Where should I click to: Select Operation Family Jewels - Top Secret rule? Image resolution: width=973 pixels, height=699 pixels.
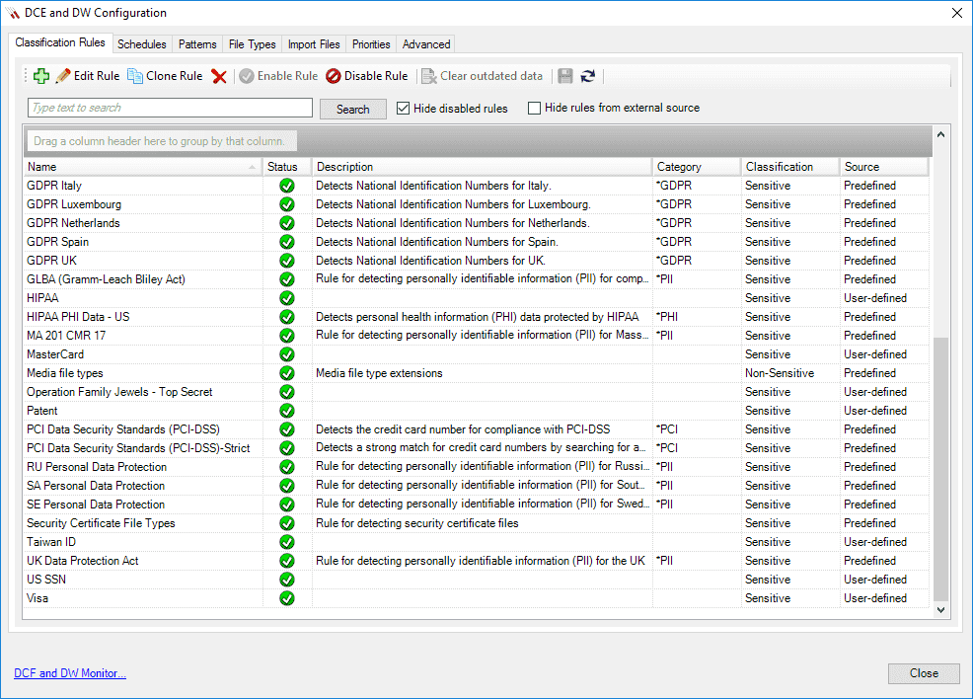tap(476, 392)
